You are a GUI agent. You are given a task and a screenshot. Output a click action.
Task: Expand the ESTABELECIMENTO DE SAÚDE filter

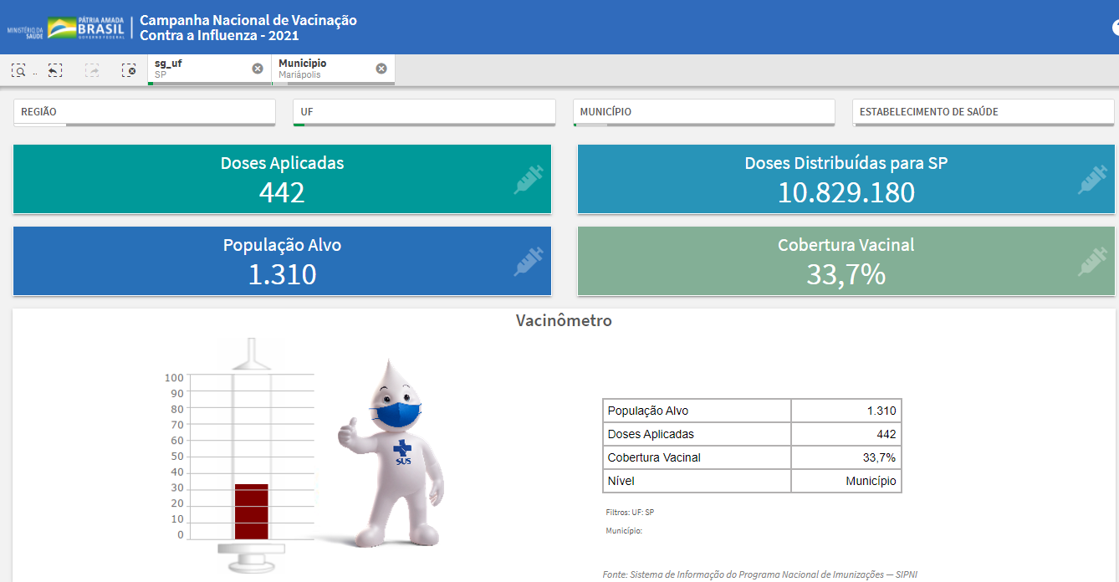click(983, 112)
